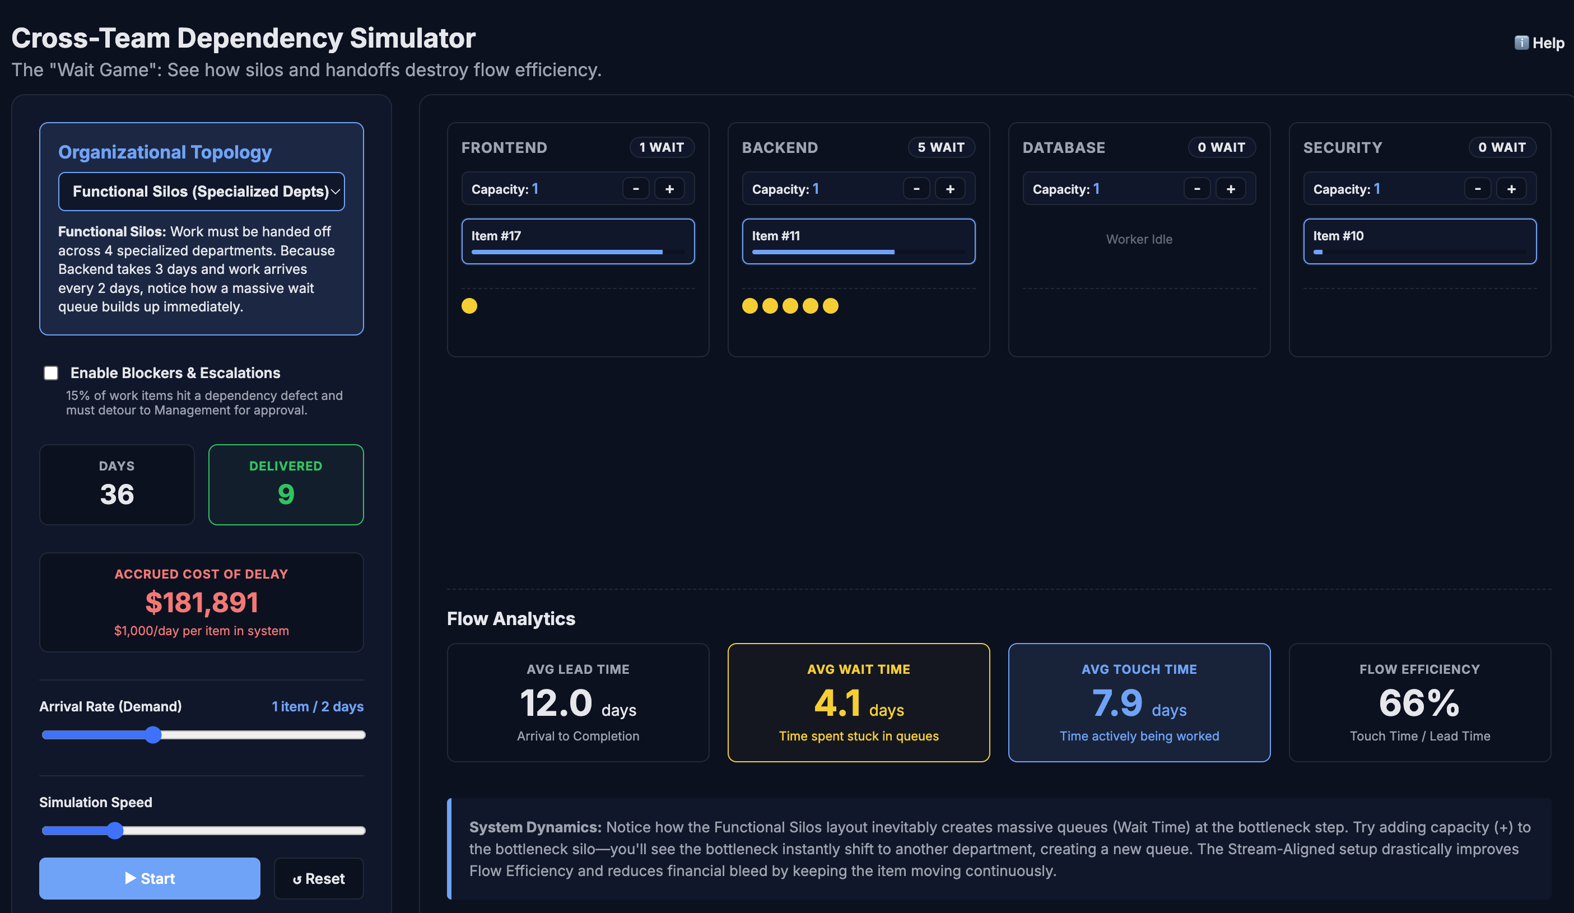Increase Security capacity with plus

[1511, 189]
